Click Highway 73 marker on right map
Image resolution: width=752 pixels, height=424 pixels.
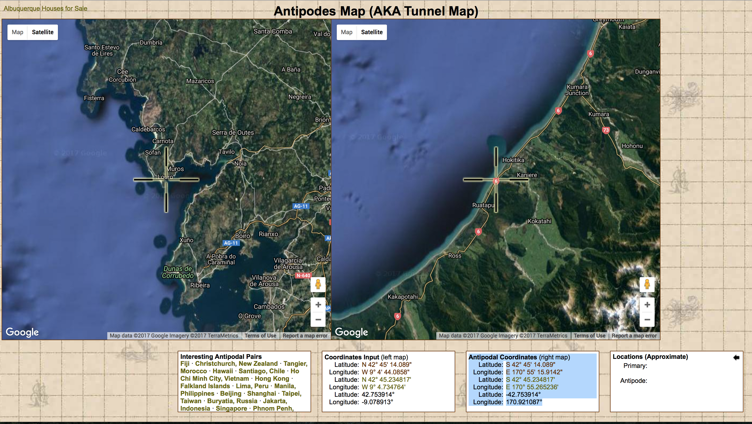[x=606, y=130]
